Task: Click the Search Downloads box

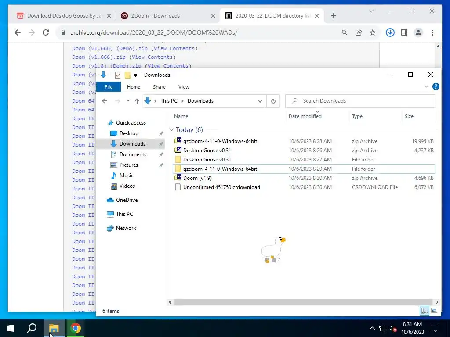Action: pyautogui.click(x=360, y=101)
